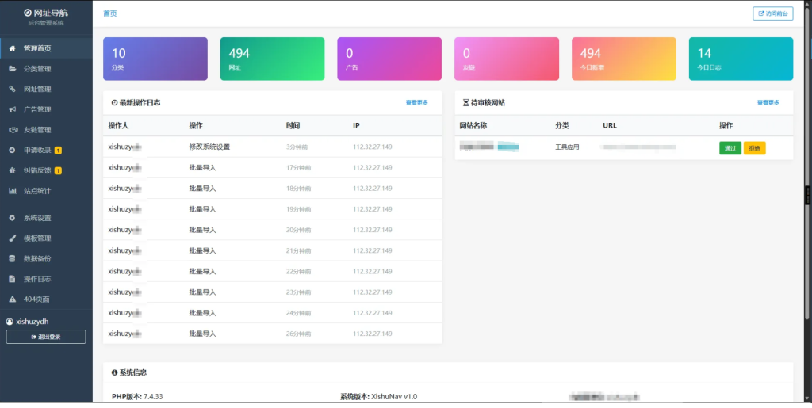Click the document icon beside 操作日志

tap(13, 279)
